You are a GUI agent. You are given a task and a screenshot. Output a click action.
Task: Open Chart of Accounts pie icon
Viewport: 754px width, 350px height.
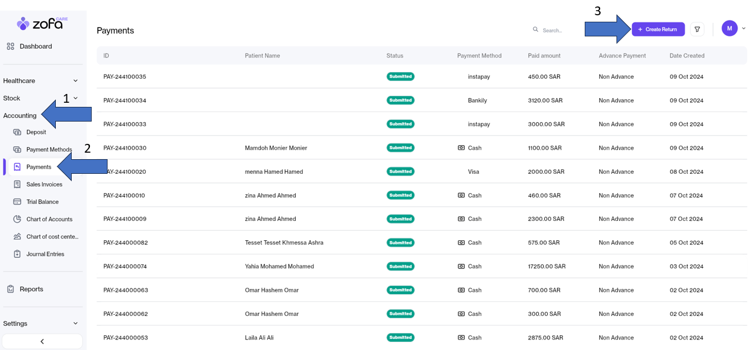(x=17, y=219)
